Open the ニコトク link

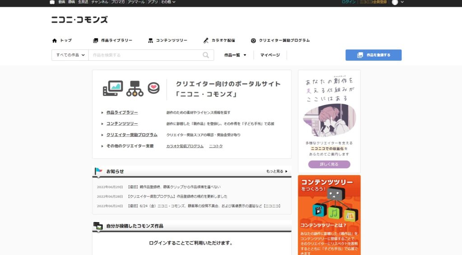[x=216, y=146]
